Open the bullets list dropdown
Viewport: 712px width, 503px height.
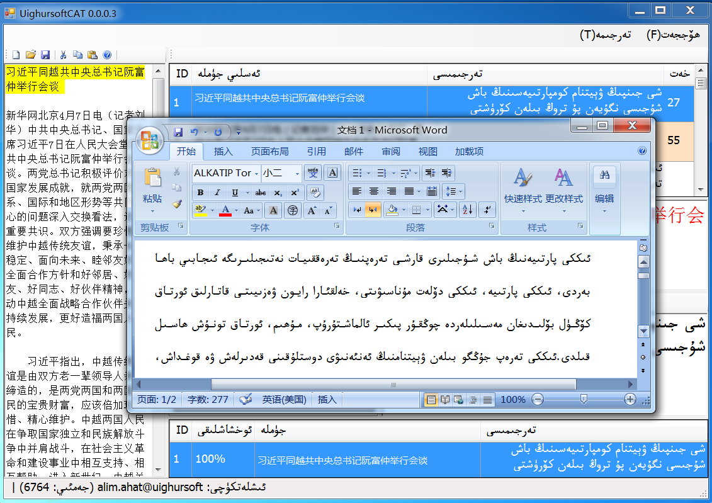368,173
